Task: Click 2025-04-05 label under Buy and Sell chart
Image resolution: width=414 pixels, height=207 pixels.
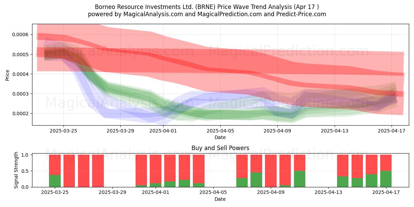Action: (x=213, y=193)
